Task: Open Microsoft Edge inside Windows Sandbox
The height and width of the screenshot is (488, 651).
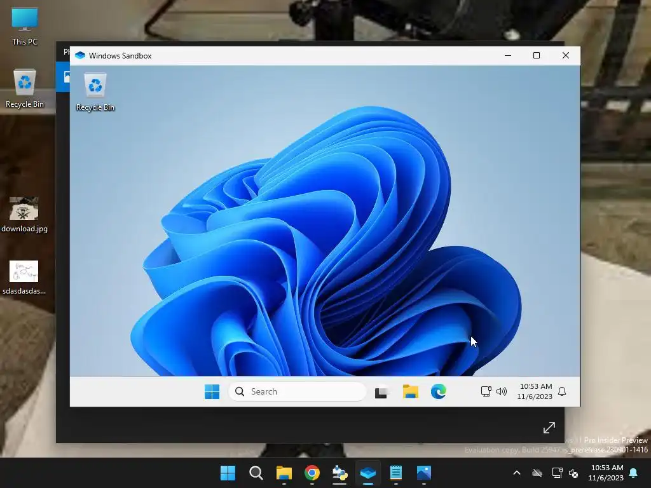Action: point(439,391)
